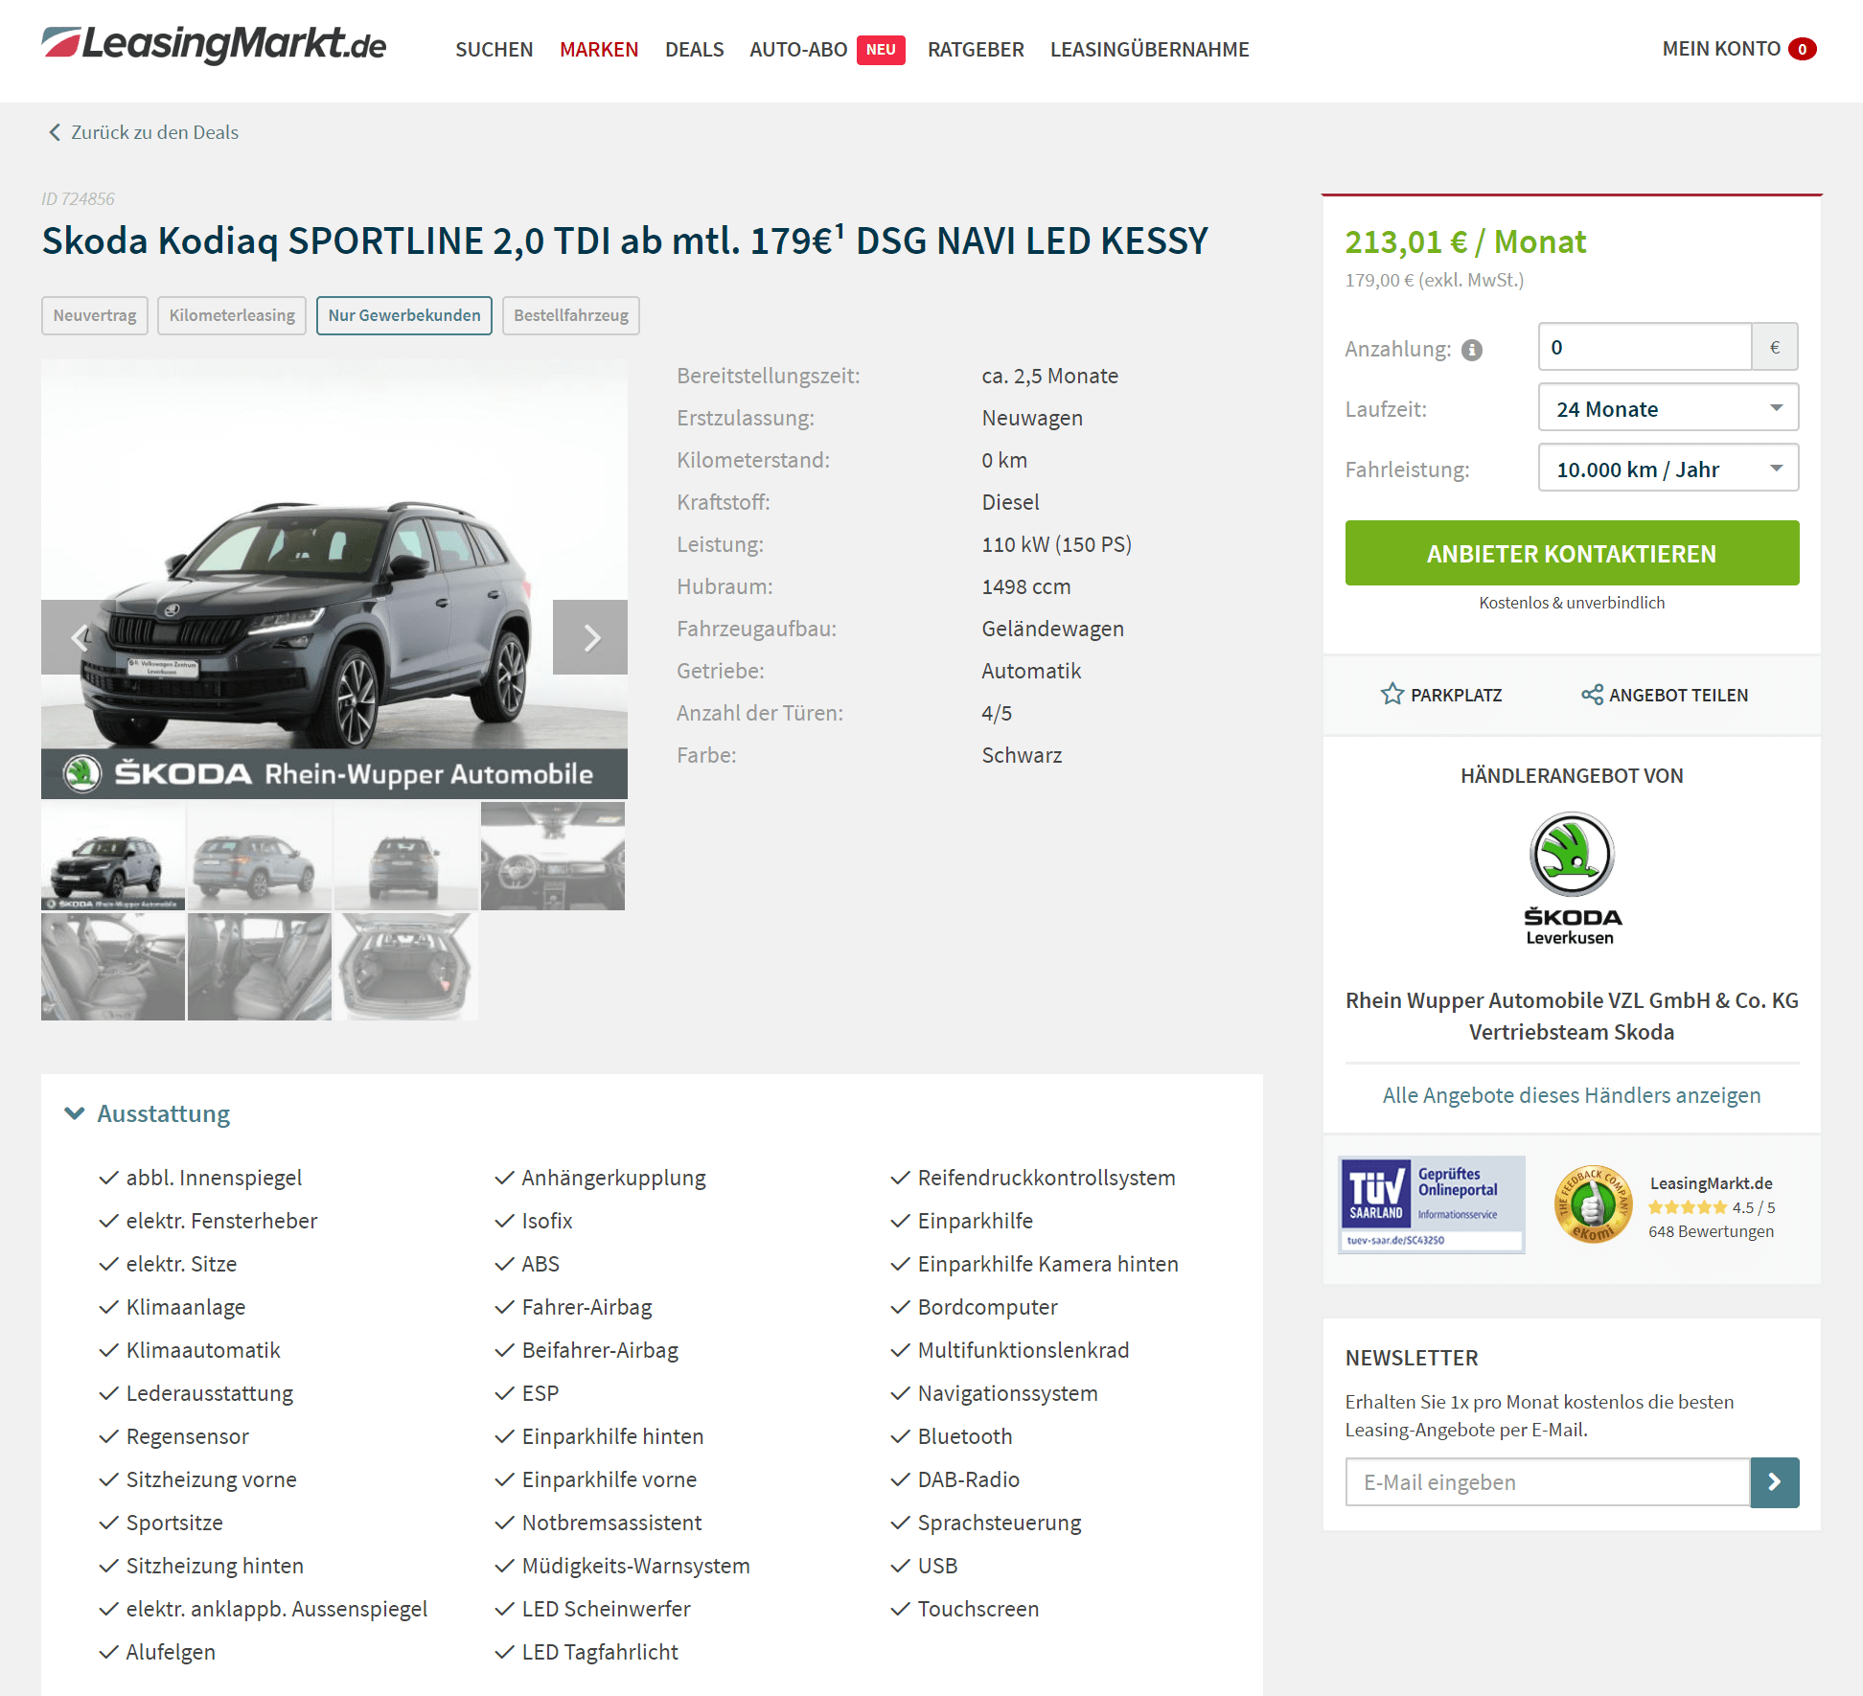The width and height of the screenshot is (1863, 1696).
Task: Select the front seats thumbnail
Action: [113, 966]
